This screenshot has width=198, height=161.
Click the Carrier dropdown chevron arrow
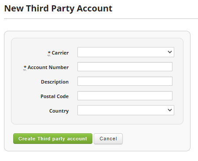[170, 52]
